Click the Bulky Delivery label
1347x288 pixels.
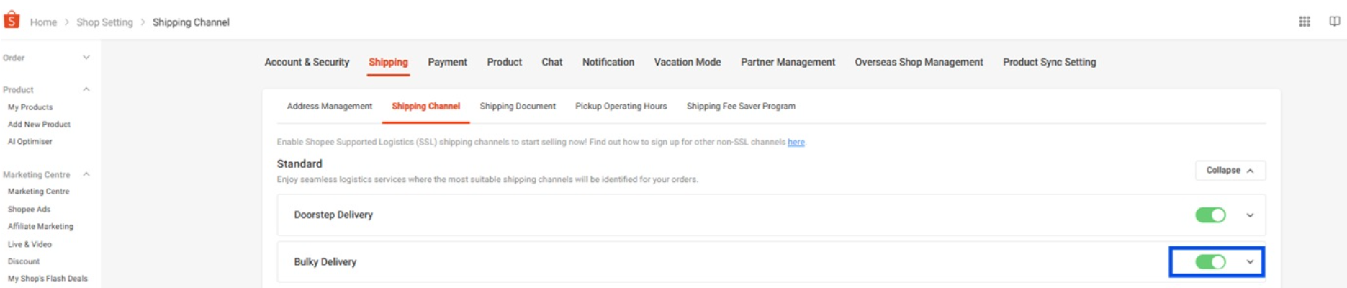pyautogui.click(x=325, y=262)
